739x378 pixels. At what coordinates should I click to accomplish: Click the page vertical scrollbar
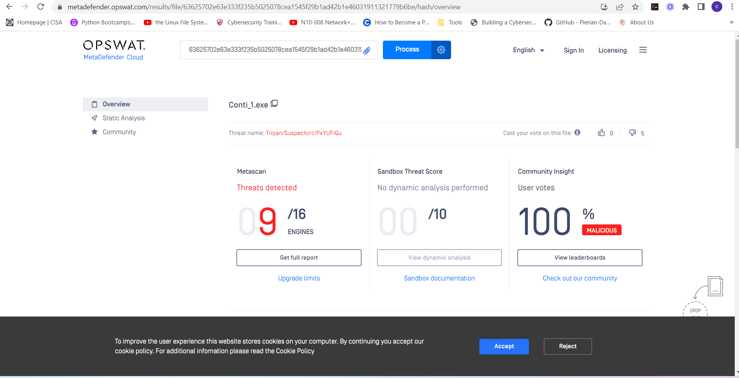point(737,93)
